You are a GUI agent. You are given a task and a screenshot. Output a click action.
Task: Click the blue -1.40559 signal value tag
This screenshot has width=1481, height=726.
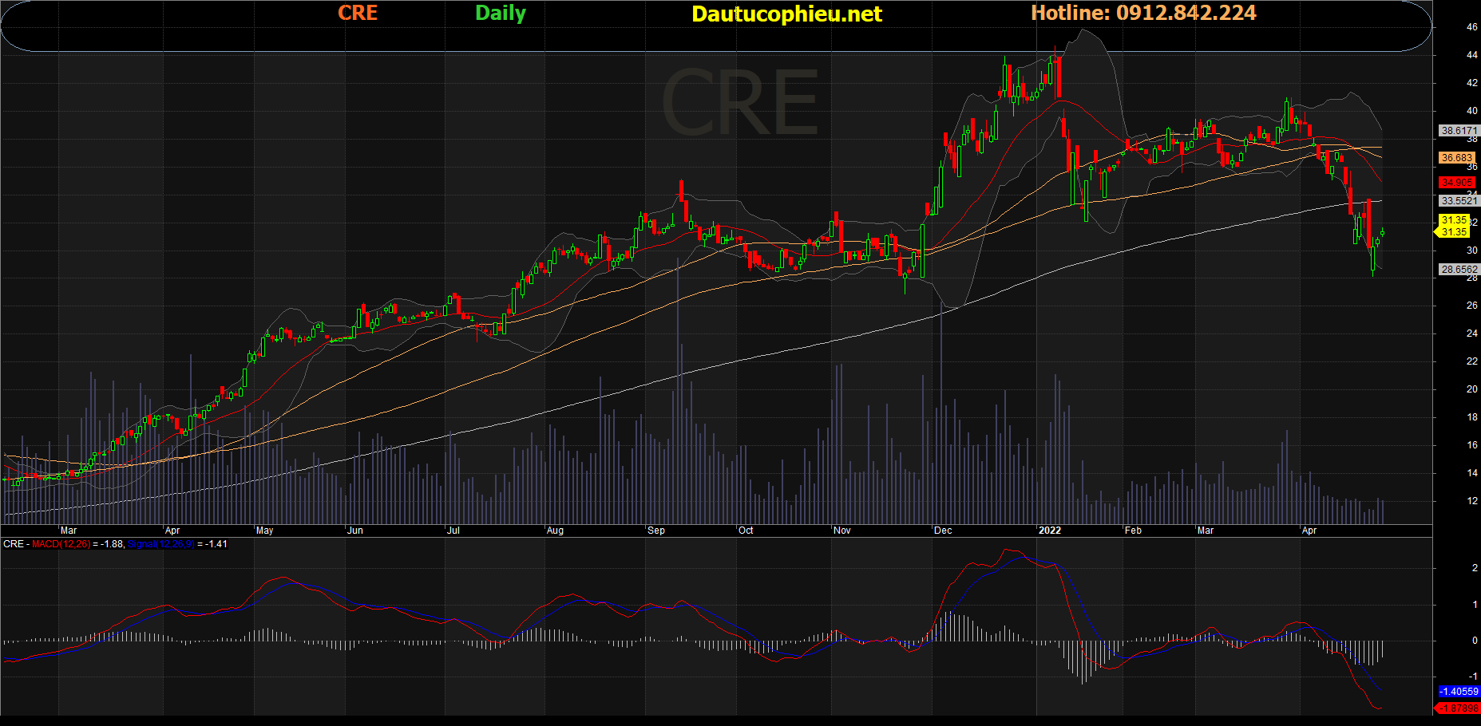click(x=1458, y=692)
